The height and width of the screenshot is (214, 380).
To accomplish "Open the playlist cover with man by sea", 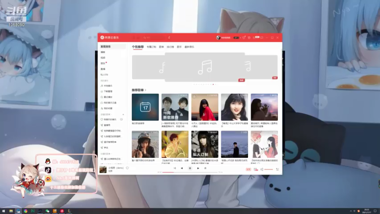I will coord(234,144).
